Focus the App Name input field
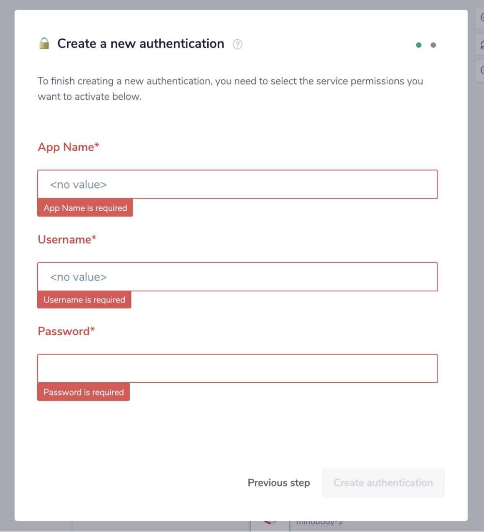 coord(237,184)
